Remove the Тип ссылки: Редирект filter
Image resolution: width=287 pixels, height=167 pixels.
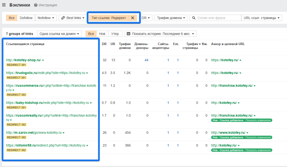pos(132,18)
